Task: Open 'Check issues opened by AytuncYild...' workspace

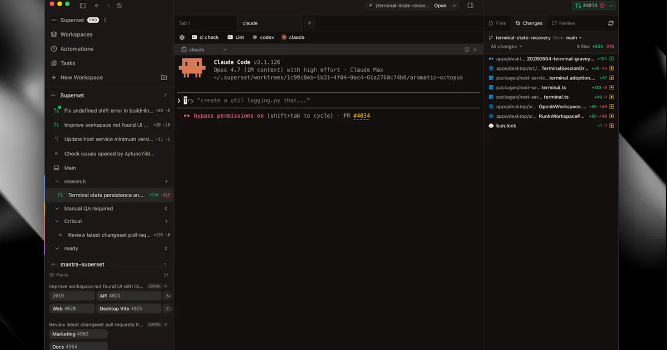Action: pyautogui.click(x=109, y=153)
